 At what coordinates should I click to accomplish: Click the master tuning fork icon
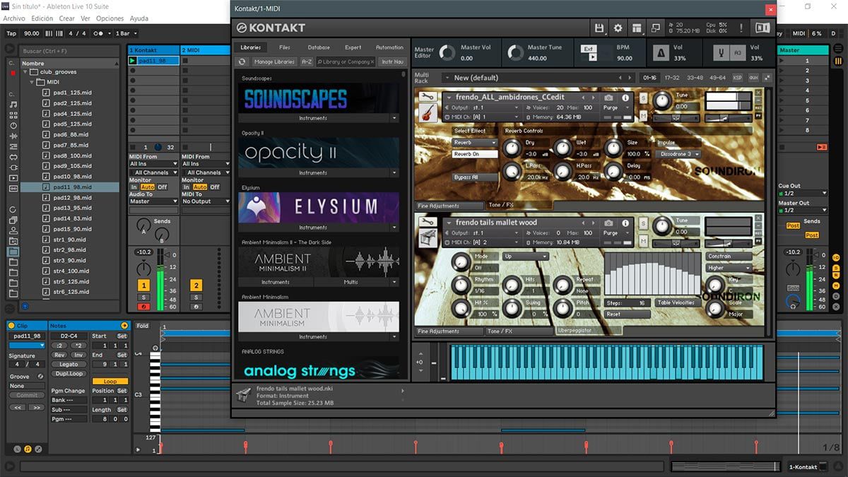pyautogui.click(x=723, y=53)
